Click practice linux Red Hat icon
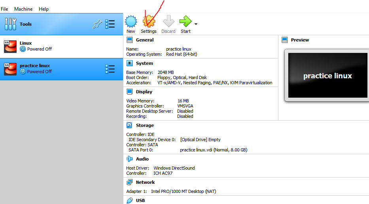The width and height of the screenshot is (369, 204). click(x=10, y=69)
